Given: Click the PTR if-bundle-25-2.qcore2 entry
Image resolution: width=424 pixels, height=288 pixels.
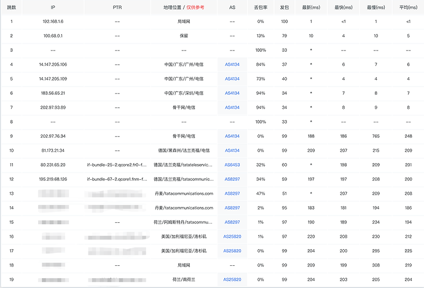Looking at the screenshot, I should coord(117,165).
